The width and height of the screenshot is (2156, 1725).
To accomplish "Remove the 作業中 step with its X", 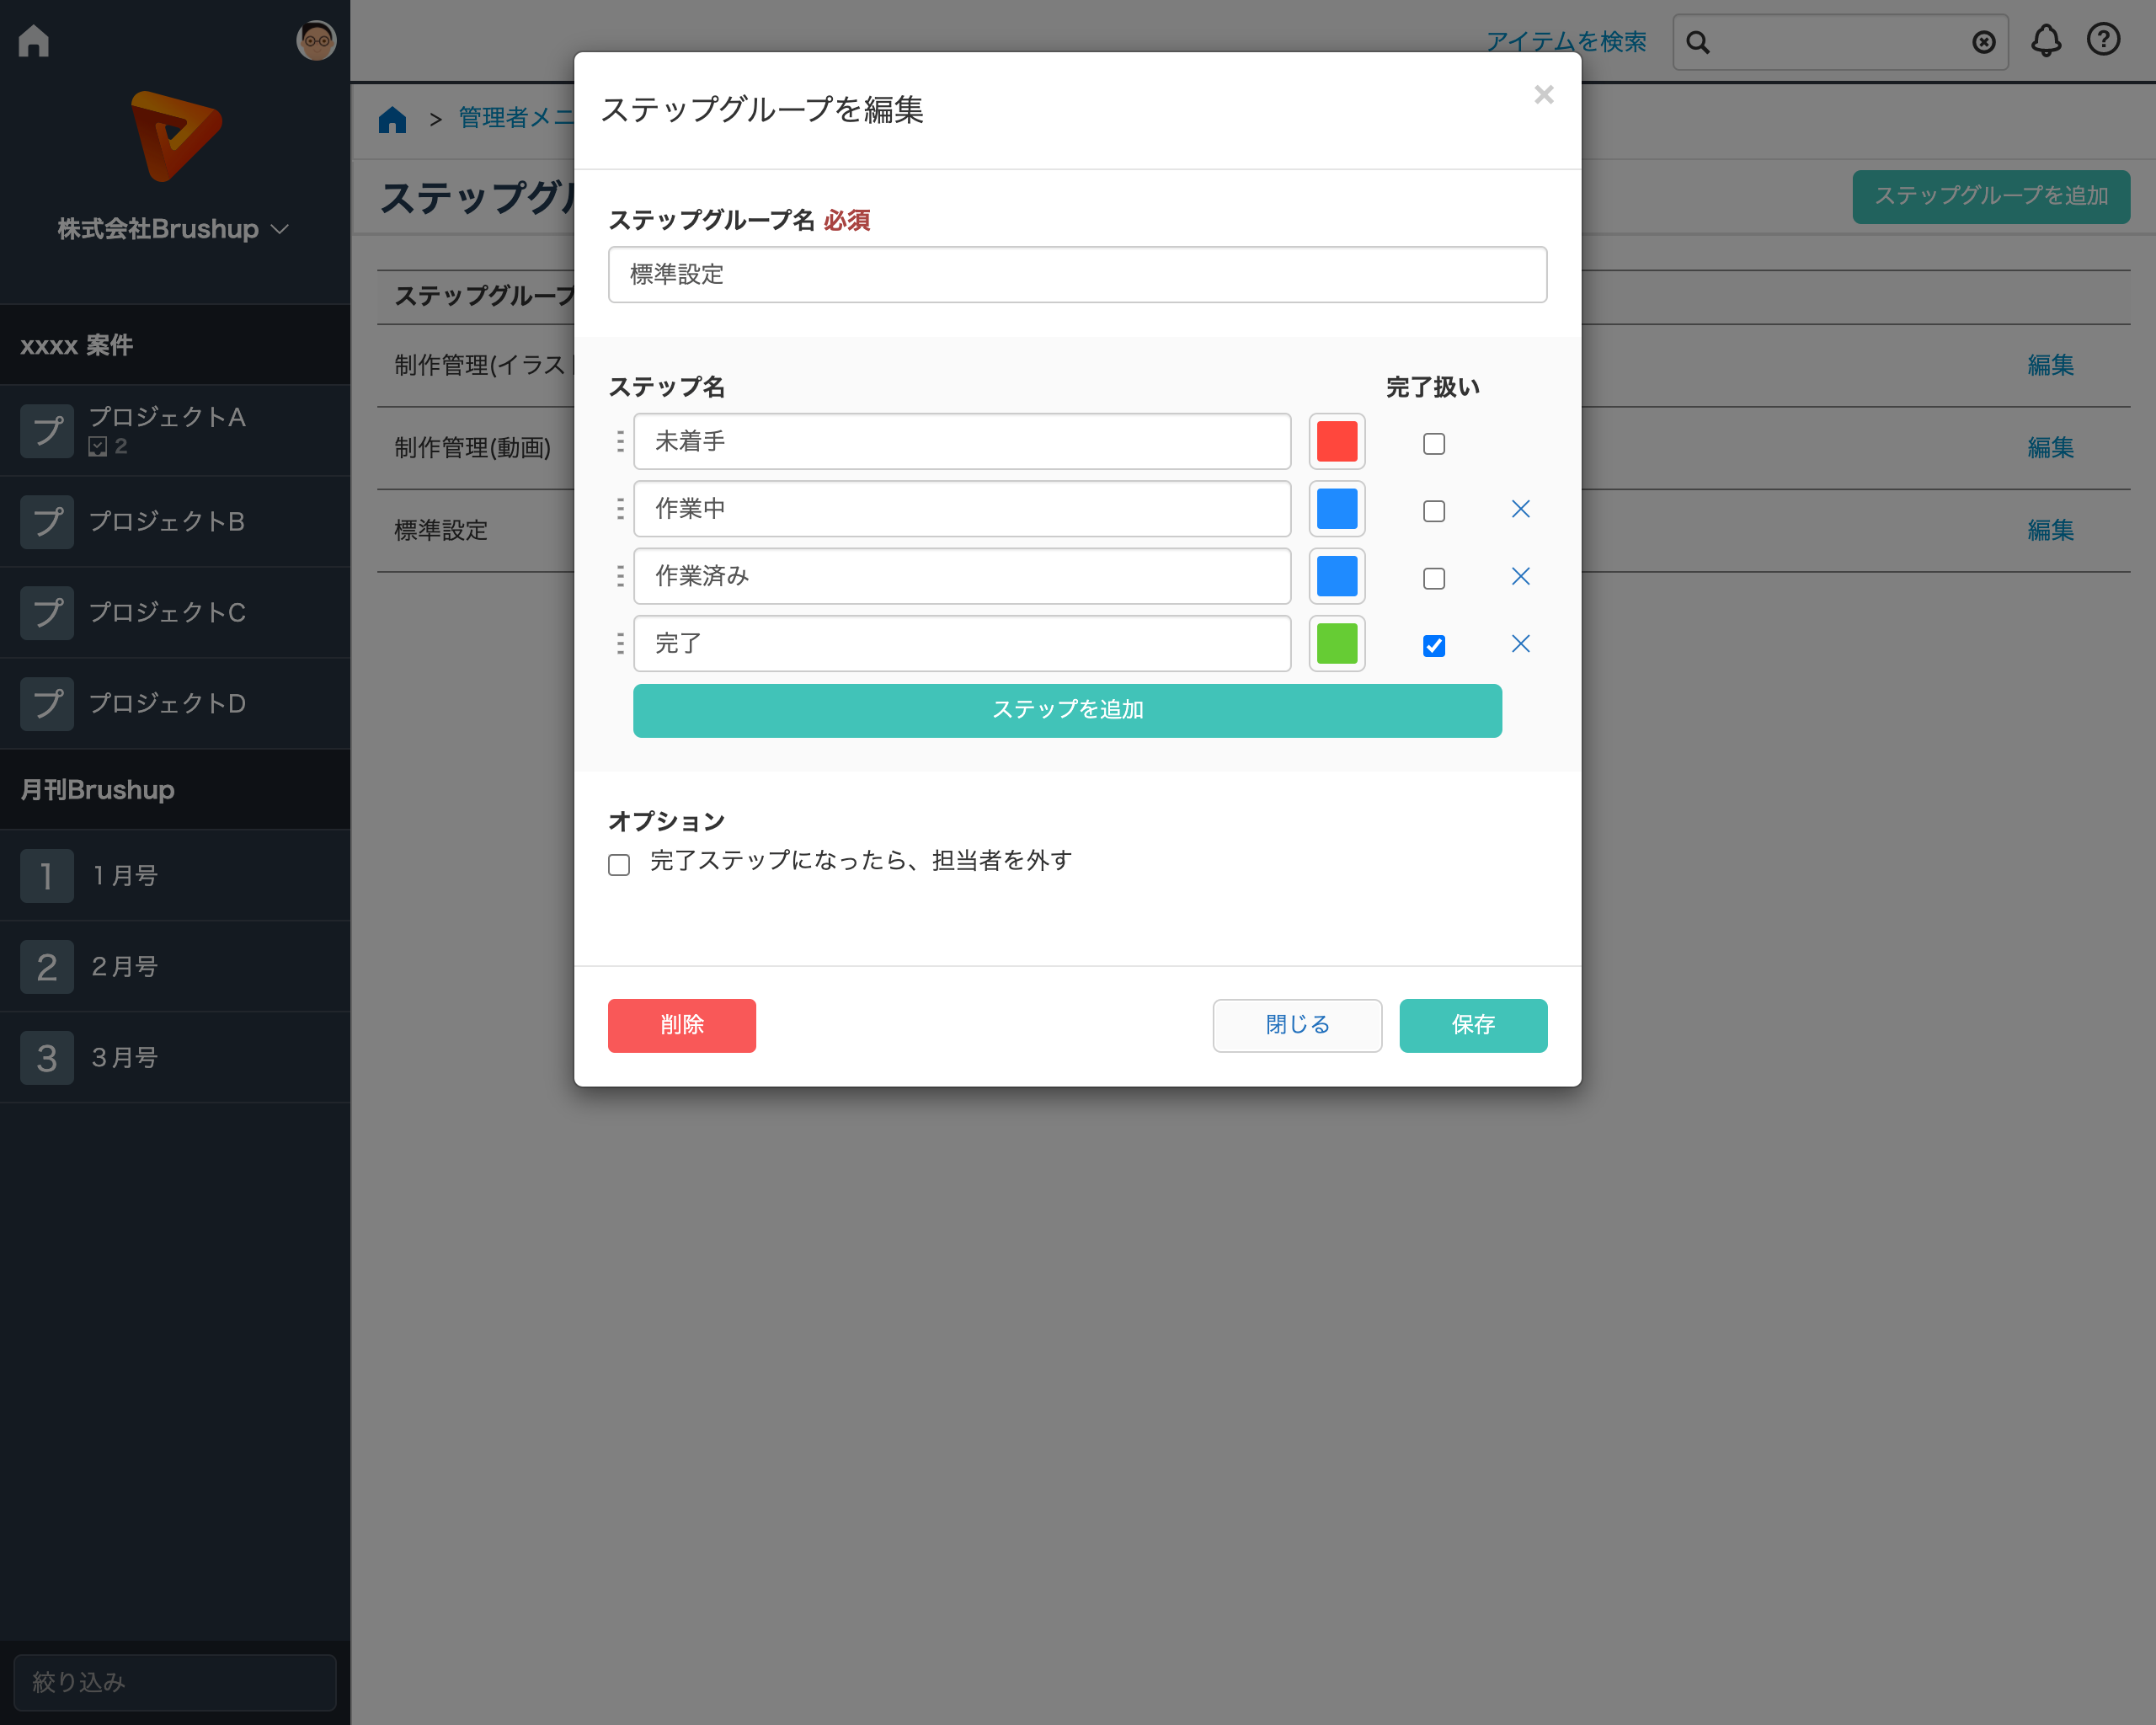I will click(1520, 509).
